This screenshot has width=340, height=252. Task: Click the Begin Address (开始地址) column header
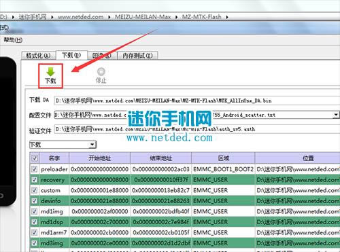[100, 158]
